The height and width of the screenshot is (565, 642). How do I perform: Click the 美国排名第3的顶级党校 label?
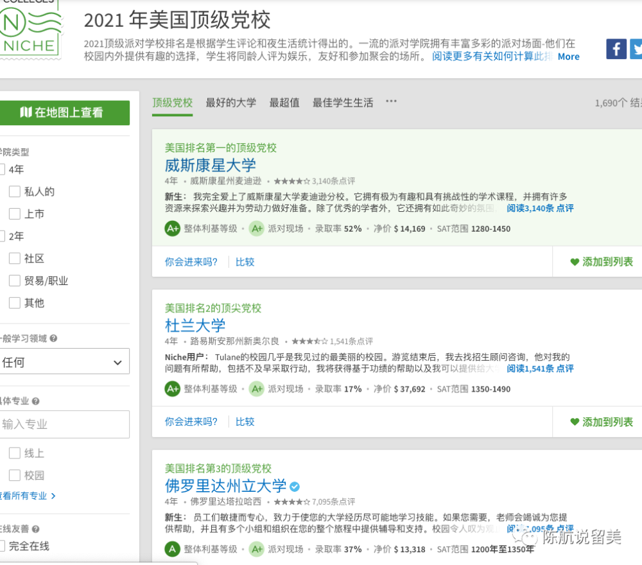(x=218, y=469)
